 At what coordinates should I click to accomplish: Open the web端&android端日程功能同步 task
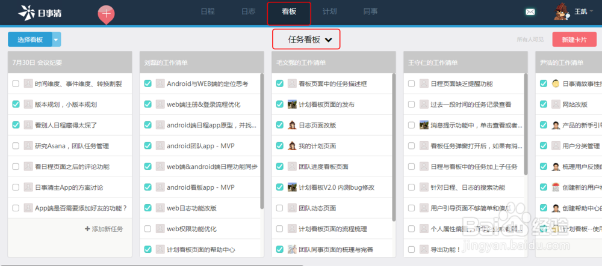pyautogui.click(x=212, y=167)
